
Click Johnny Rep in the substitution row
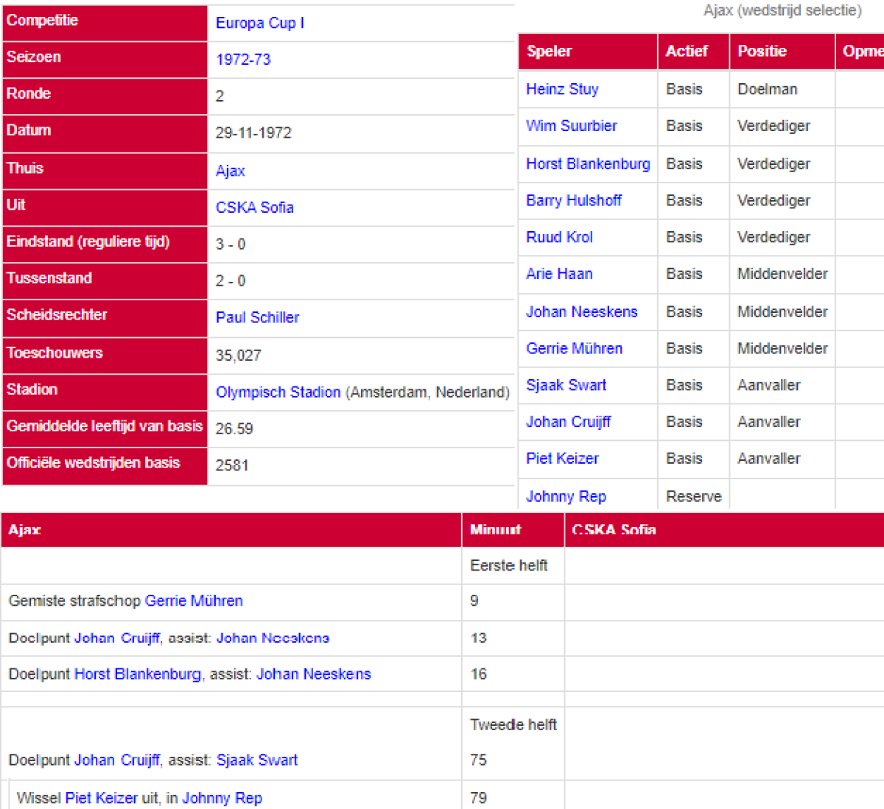[x=222, y=798]
